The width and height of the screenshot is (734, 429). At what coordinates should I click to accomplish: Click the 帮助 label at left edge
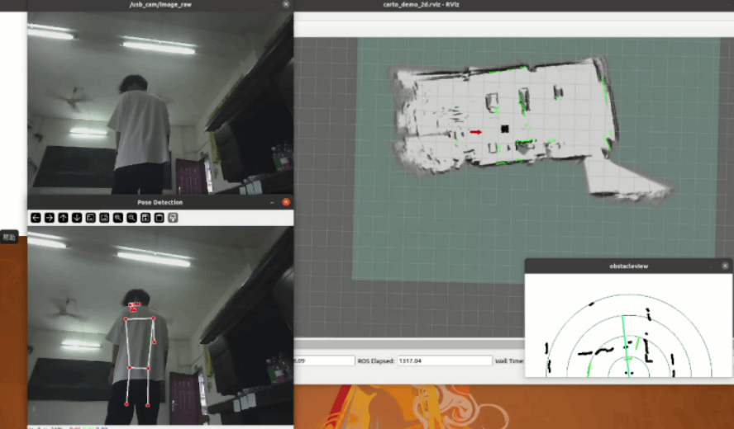tap(9, 237)
